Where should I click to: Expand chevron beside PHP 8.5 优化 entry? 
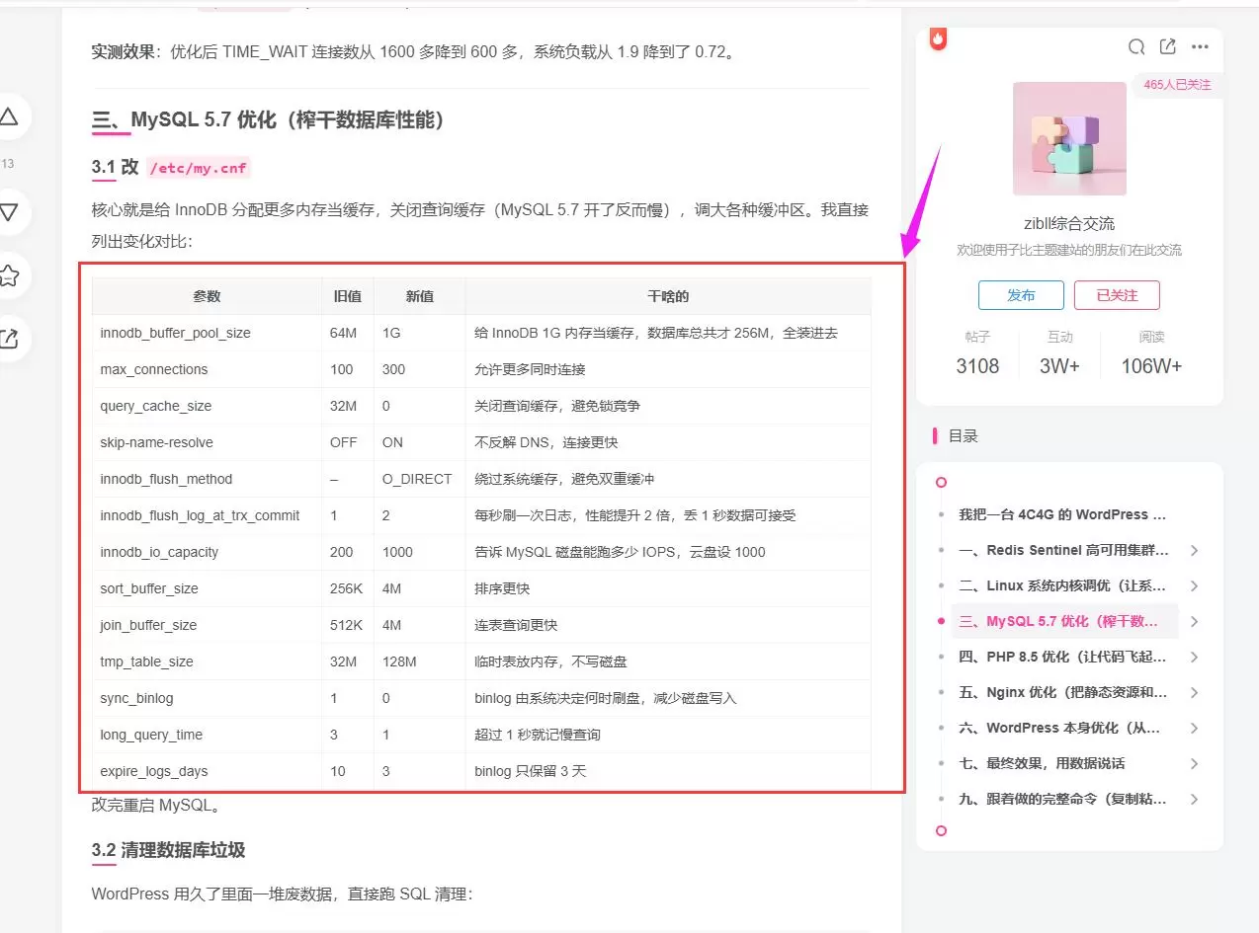(x=1195, y=657)
